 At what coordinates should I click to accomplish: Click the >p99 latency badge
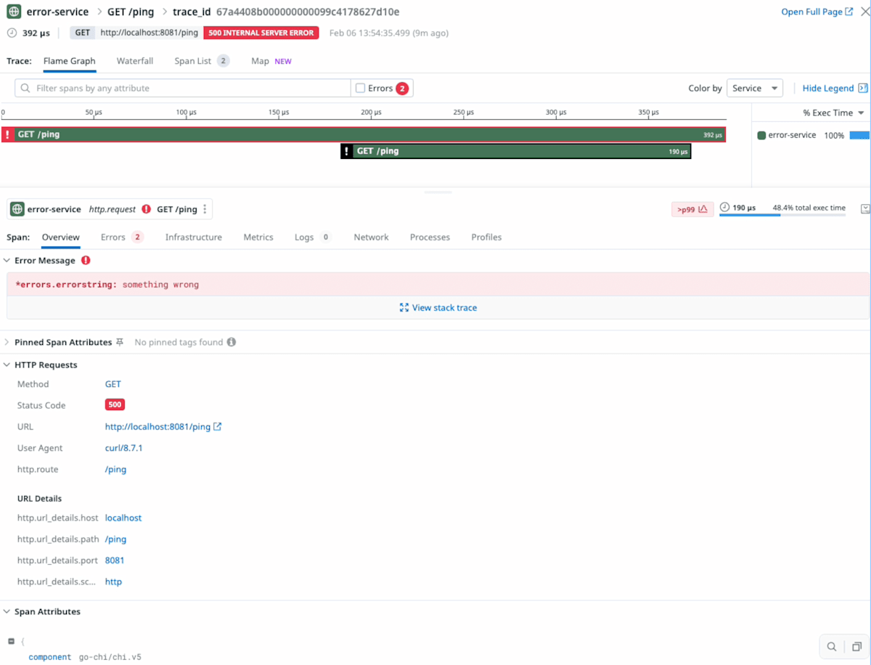(x=692, y=209)
